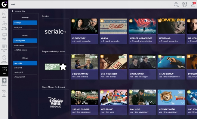Filter by dokument option
The height and width of the screenshot is (119, 197).
(25, 77)
